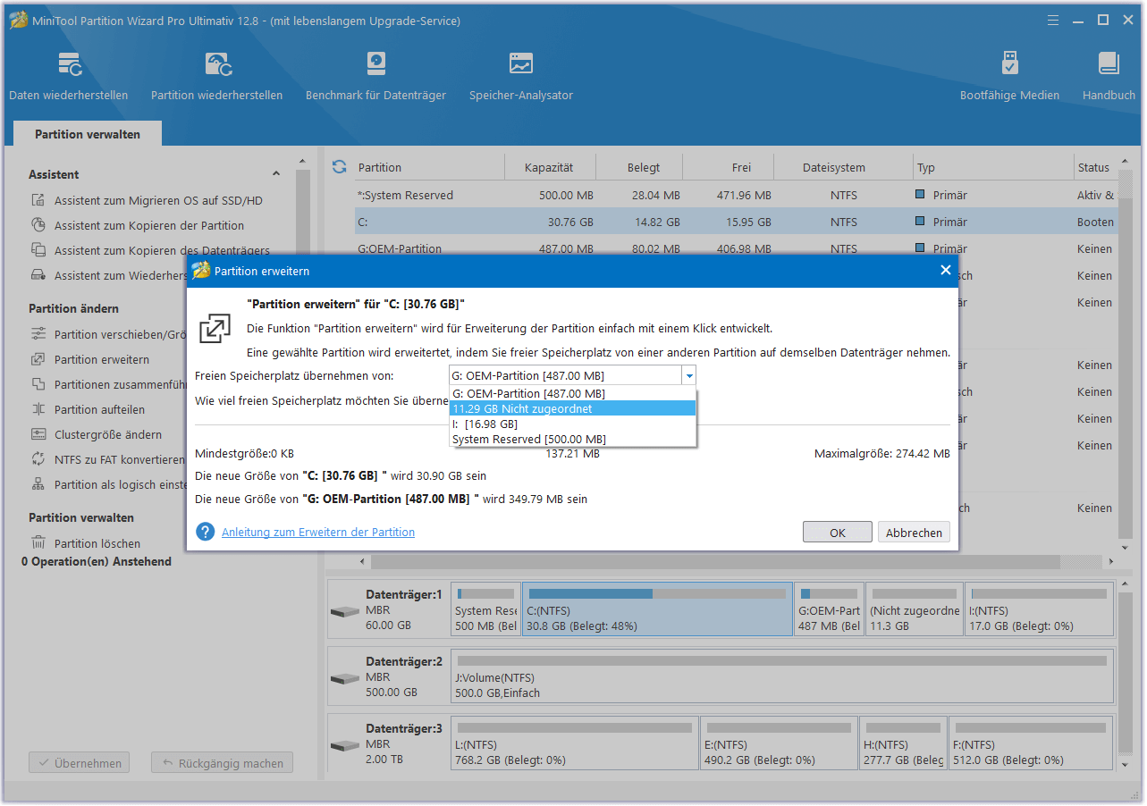Open the Handbuch manual
Image resolution: width=1147 pixels, height=806 pixels.
click(1109, 76)
